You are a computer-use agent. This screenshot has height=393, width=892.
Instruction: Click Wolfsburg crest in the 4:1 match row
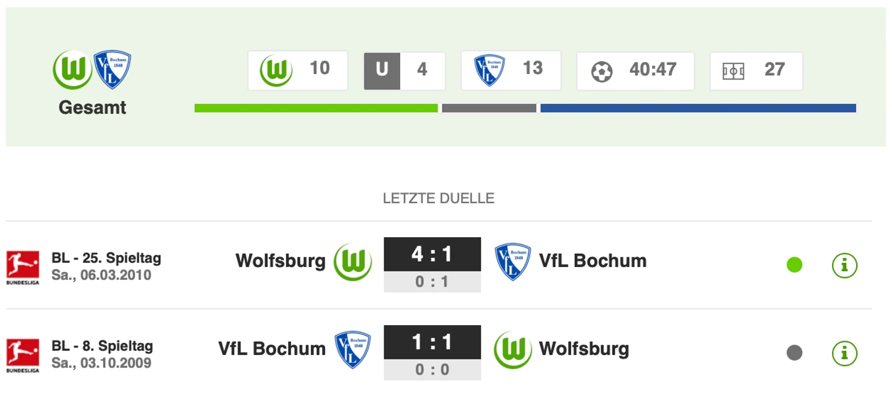(353, 262)
